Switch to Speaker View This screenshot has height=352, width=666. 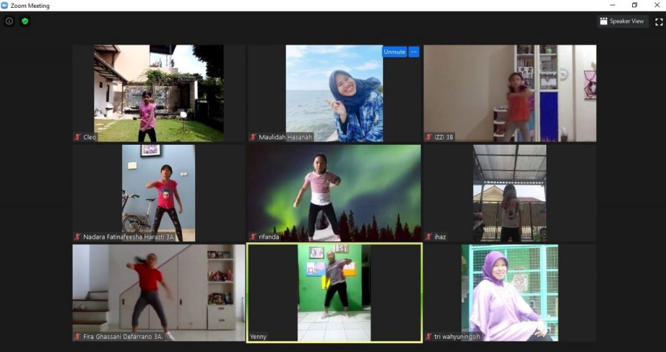pos(622,21)
